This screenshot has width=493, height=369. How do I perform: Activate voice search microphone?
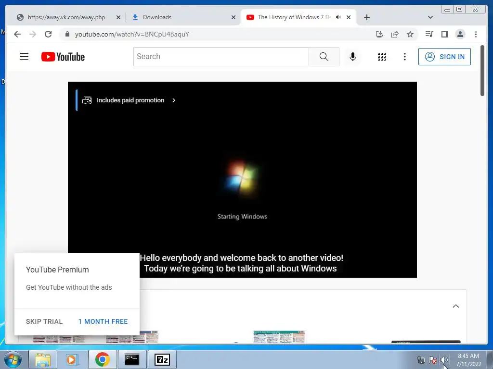pos(353,57)
